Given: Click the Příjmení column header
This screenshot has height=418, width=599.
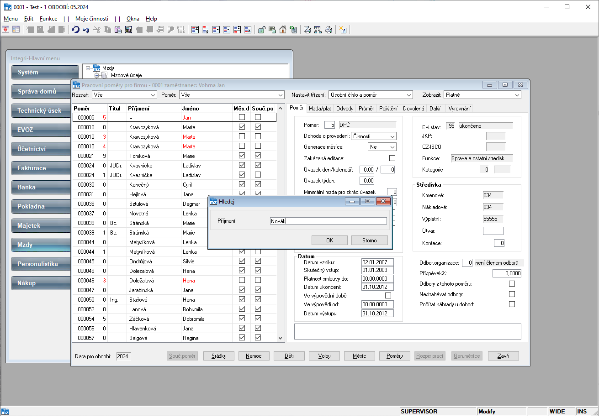Looking at the screenshot, I should 154,109.
